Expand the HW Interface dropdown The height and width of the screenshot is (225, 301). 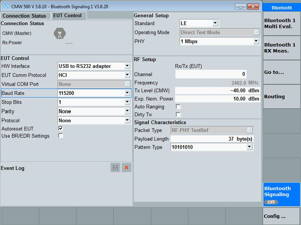point(94,66)
